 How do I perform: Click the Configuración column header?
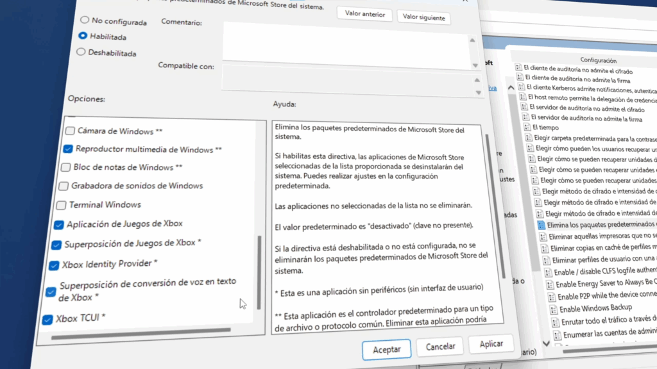point(598,60)
